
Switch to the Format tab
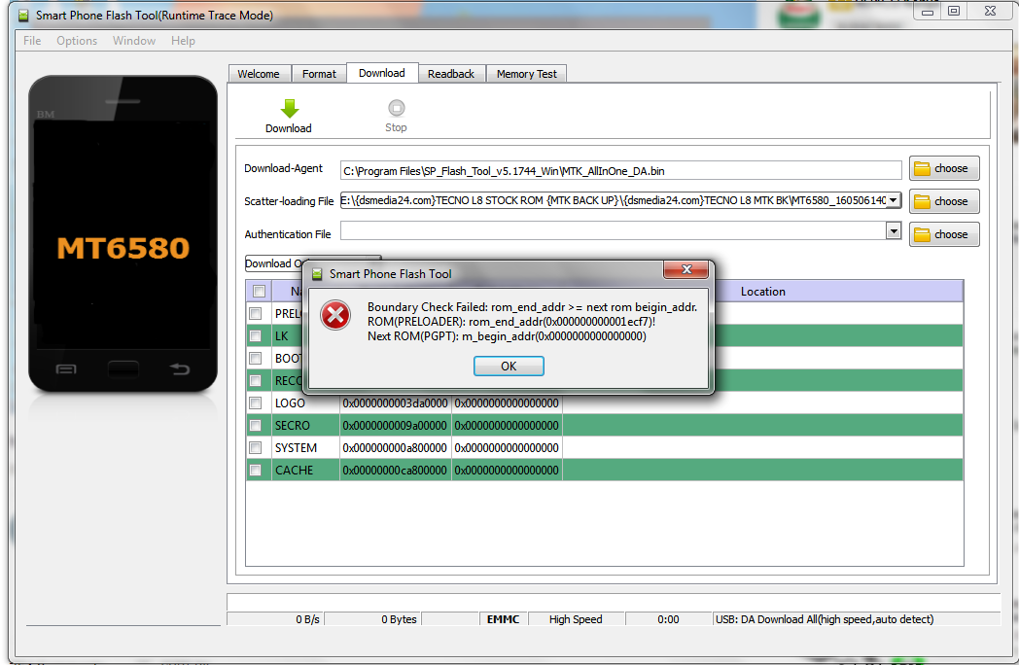(319, 74)
